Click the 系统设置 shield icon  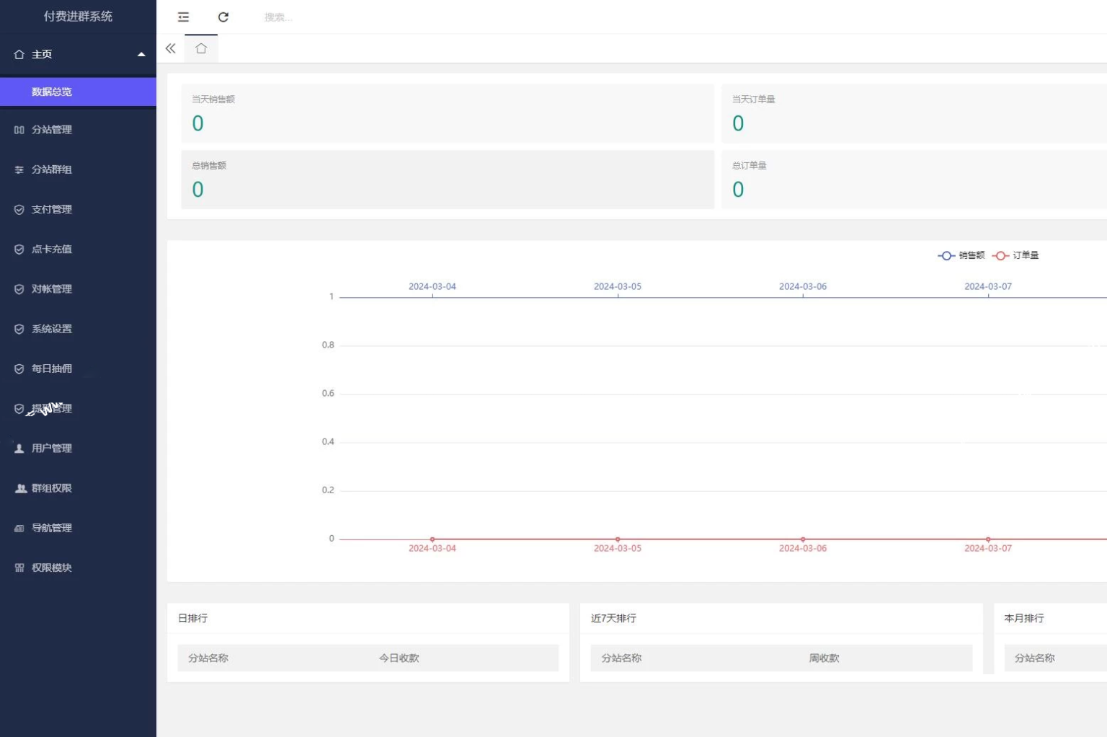click(19, 329)
